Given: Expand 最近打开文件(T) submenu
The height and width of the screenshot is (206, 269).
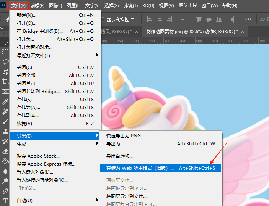Looking at the screenshot, I should click(55, 55).
